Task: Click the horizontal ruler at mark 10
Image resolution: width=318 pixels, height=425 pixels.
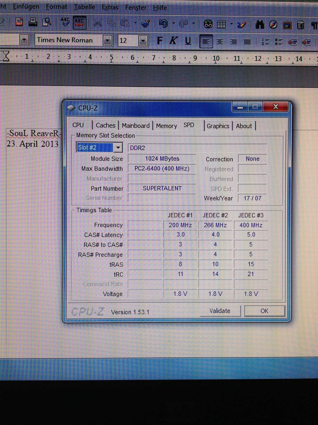Action: coord(216,58)
